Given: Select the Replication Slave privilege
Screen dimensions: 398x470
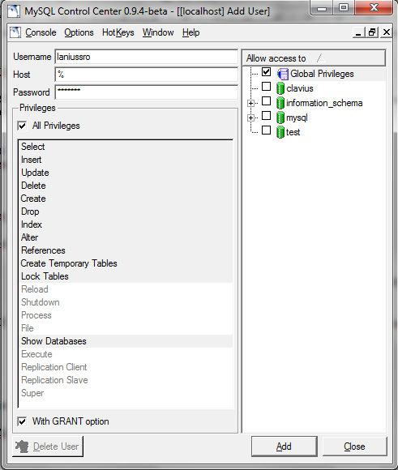Looking at the screenshot, I should 126,380.
